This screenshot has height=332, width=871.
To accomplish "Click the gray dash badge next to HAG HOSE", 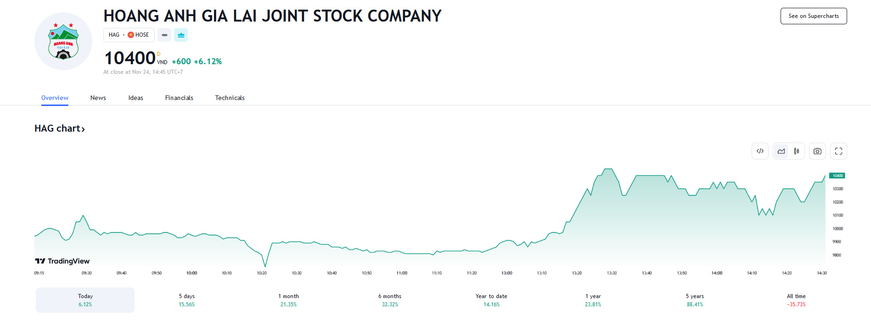I will click(164, 35).
